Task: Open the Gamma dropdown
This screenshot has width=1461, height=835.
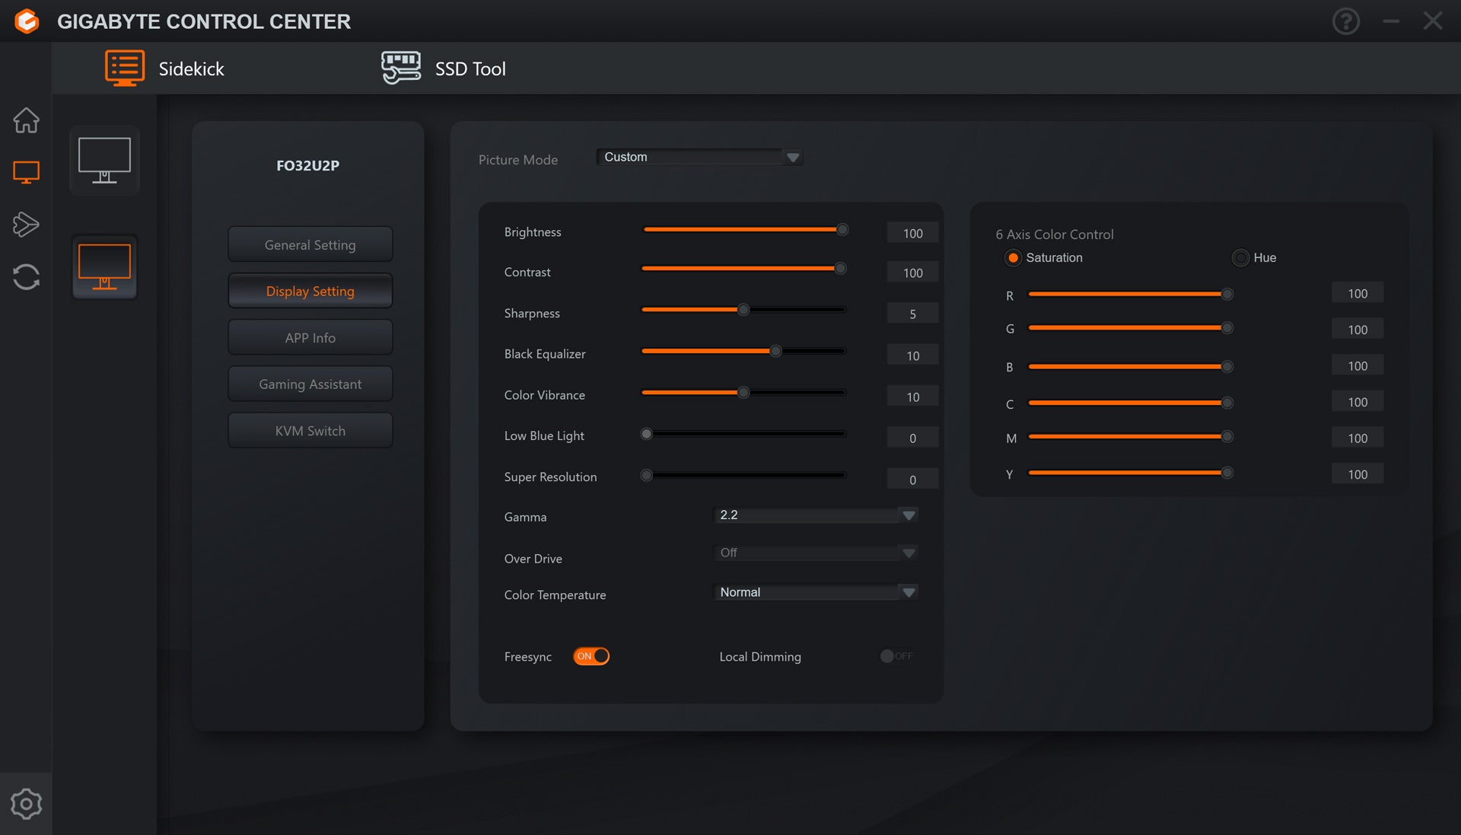Action: 908,515
